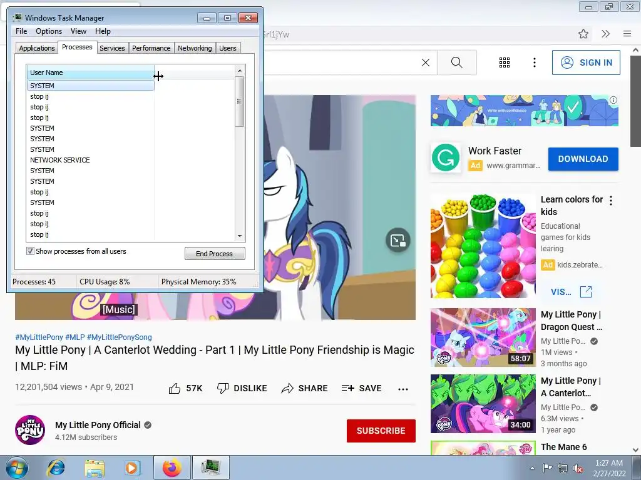Click the #MyLittlePonySong hashtag link
This screenshot has height=480, width=641.
pyautogui.click(x=119, y=337)
